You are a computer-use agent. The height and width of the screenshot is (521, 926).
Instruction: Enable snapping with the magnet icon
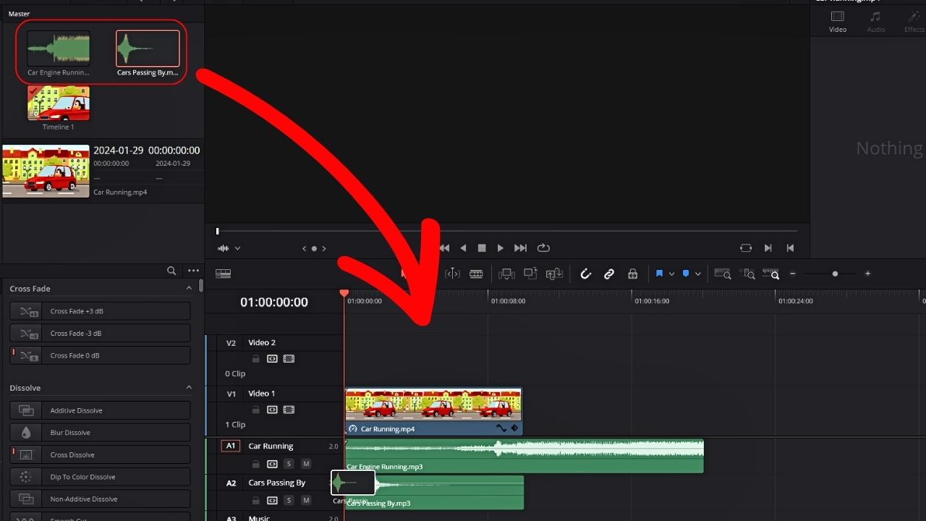586,274
